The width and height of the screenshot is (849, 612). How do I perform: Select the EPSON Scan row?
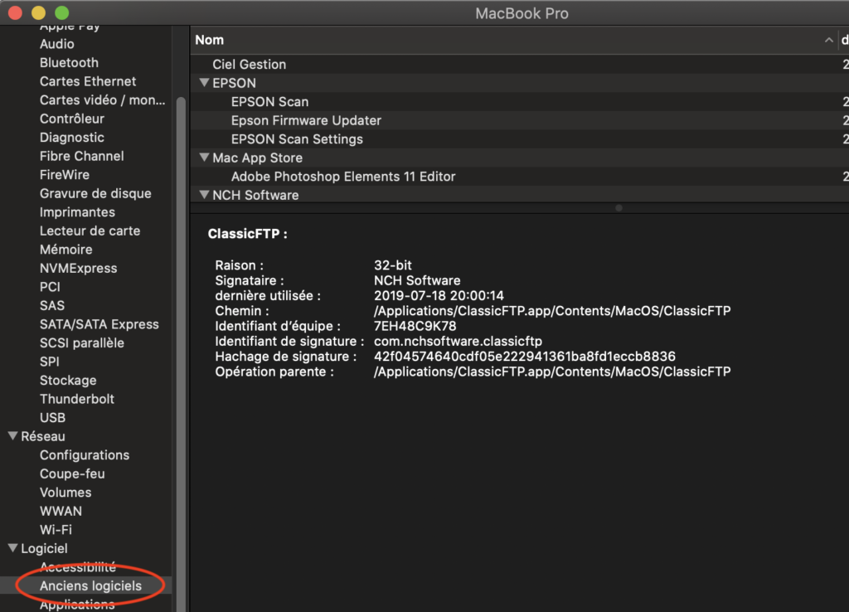tap(520, 101)
